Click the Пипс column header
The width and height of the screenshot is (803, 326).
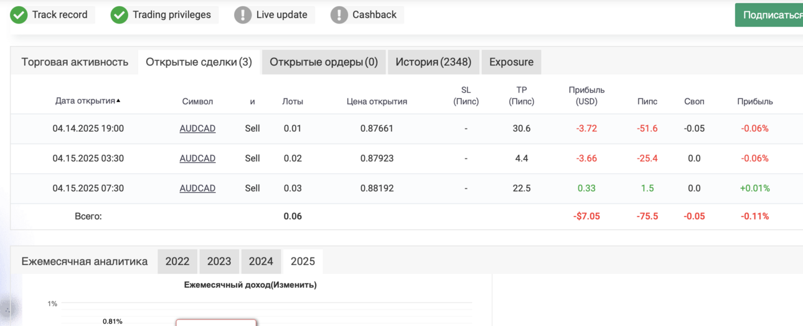click(x=647, y=101)
